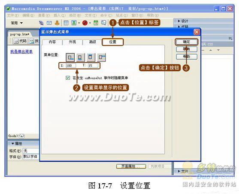Toggle hide menu on onMouseOut checkbox
The image size is (239, 194).
[x=68, y=78]
